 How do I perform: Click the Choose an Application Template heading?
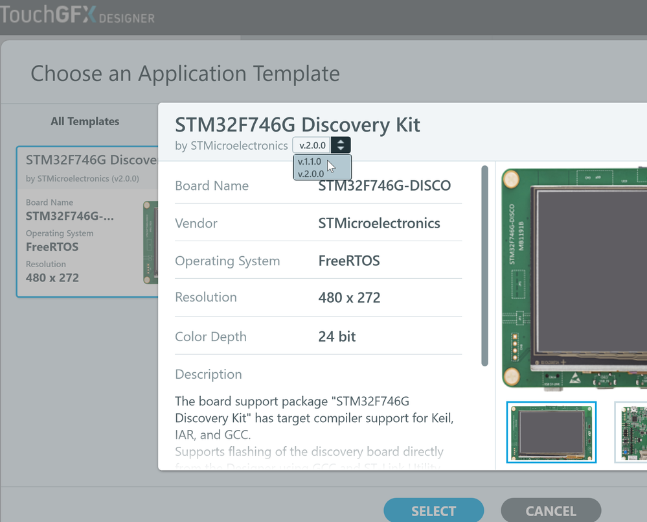[185, 74]
